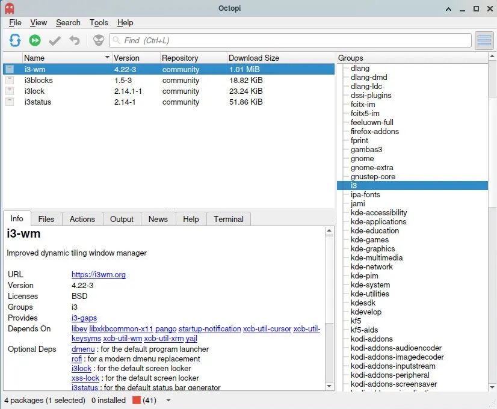Click the Sync database refresh icon
The width and height of the screenshot is (497, 409).
[15, 40]
